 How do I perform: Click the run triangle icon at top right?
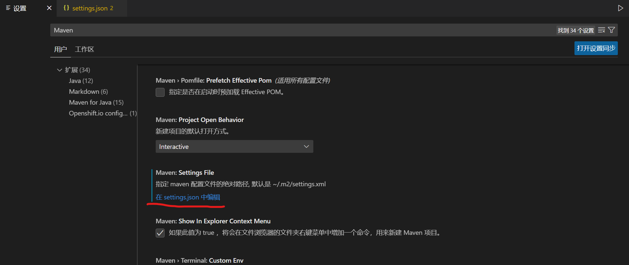click(620, 8)
